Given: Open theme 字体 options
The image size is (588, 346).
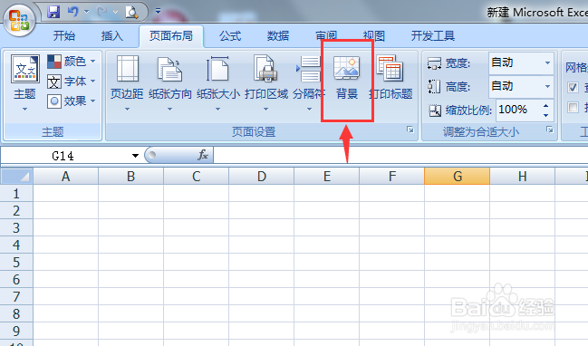Looking at the screenshot, I should pos(72,81).
